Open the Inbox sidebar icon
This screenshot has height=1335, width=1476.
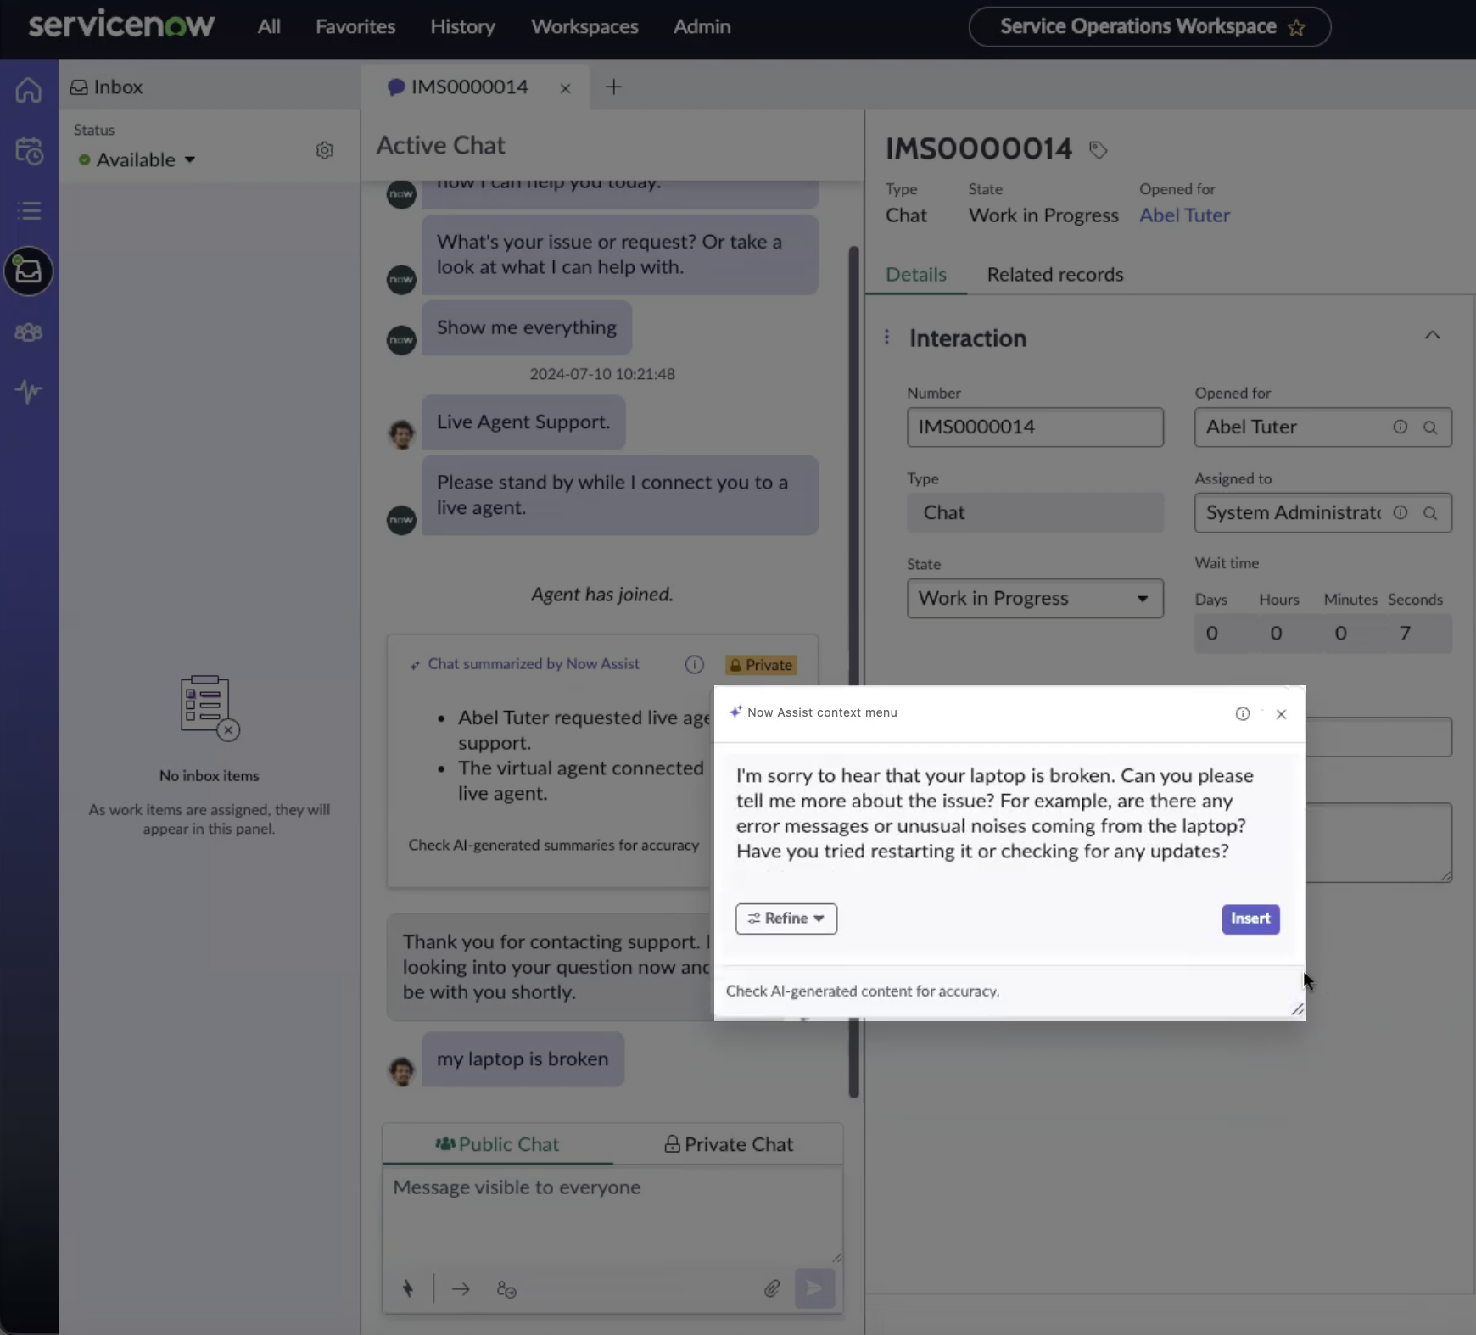point(29,271)
